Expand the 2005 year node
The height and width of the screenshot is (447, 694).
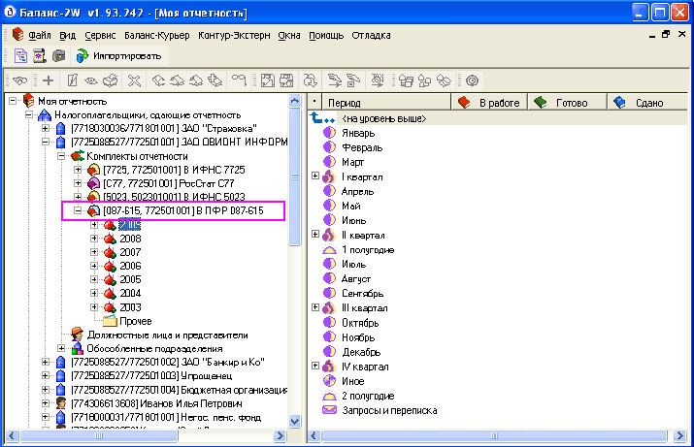coord(94,279)
